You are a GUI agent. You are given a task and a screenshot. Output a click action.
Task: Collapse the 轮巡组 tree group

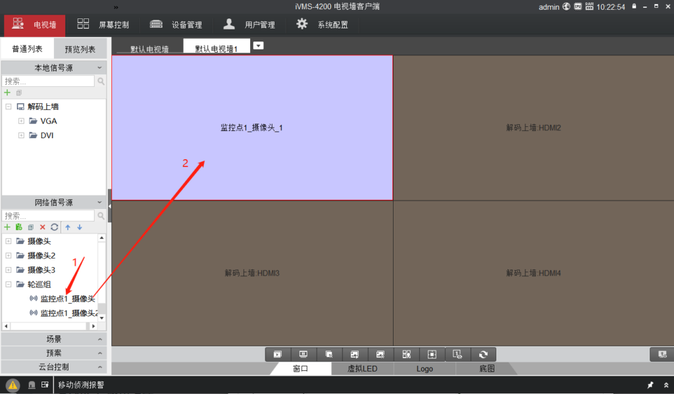8,284
